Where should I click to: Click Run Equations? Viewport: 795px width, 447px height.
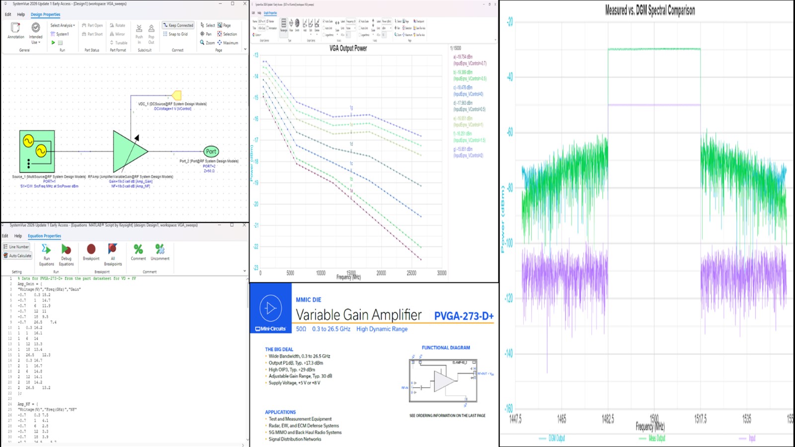pos(46,255)
